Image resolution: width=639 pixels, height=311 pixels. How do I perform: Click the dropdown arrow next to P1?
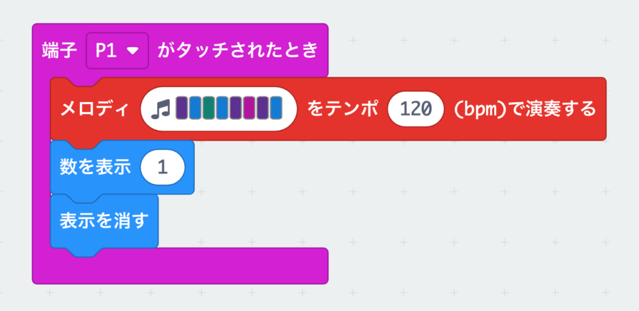coord(132,51)
